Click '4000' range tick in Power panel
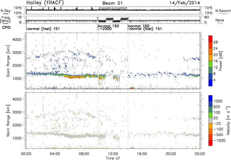Image resolution: width=231 pixels, height=160 pixels. pyautogui.click(x=17, y=40)
